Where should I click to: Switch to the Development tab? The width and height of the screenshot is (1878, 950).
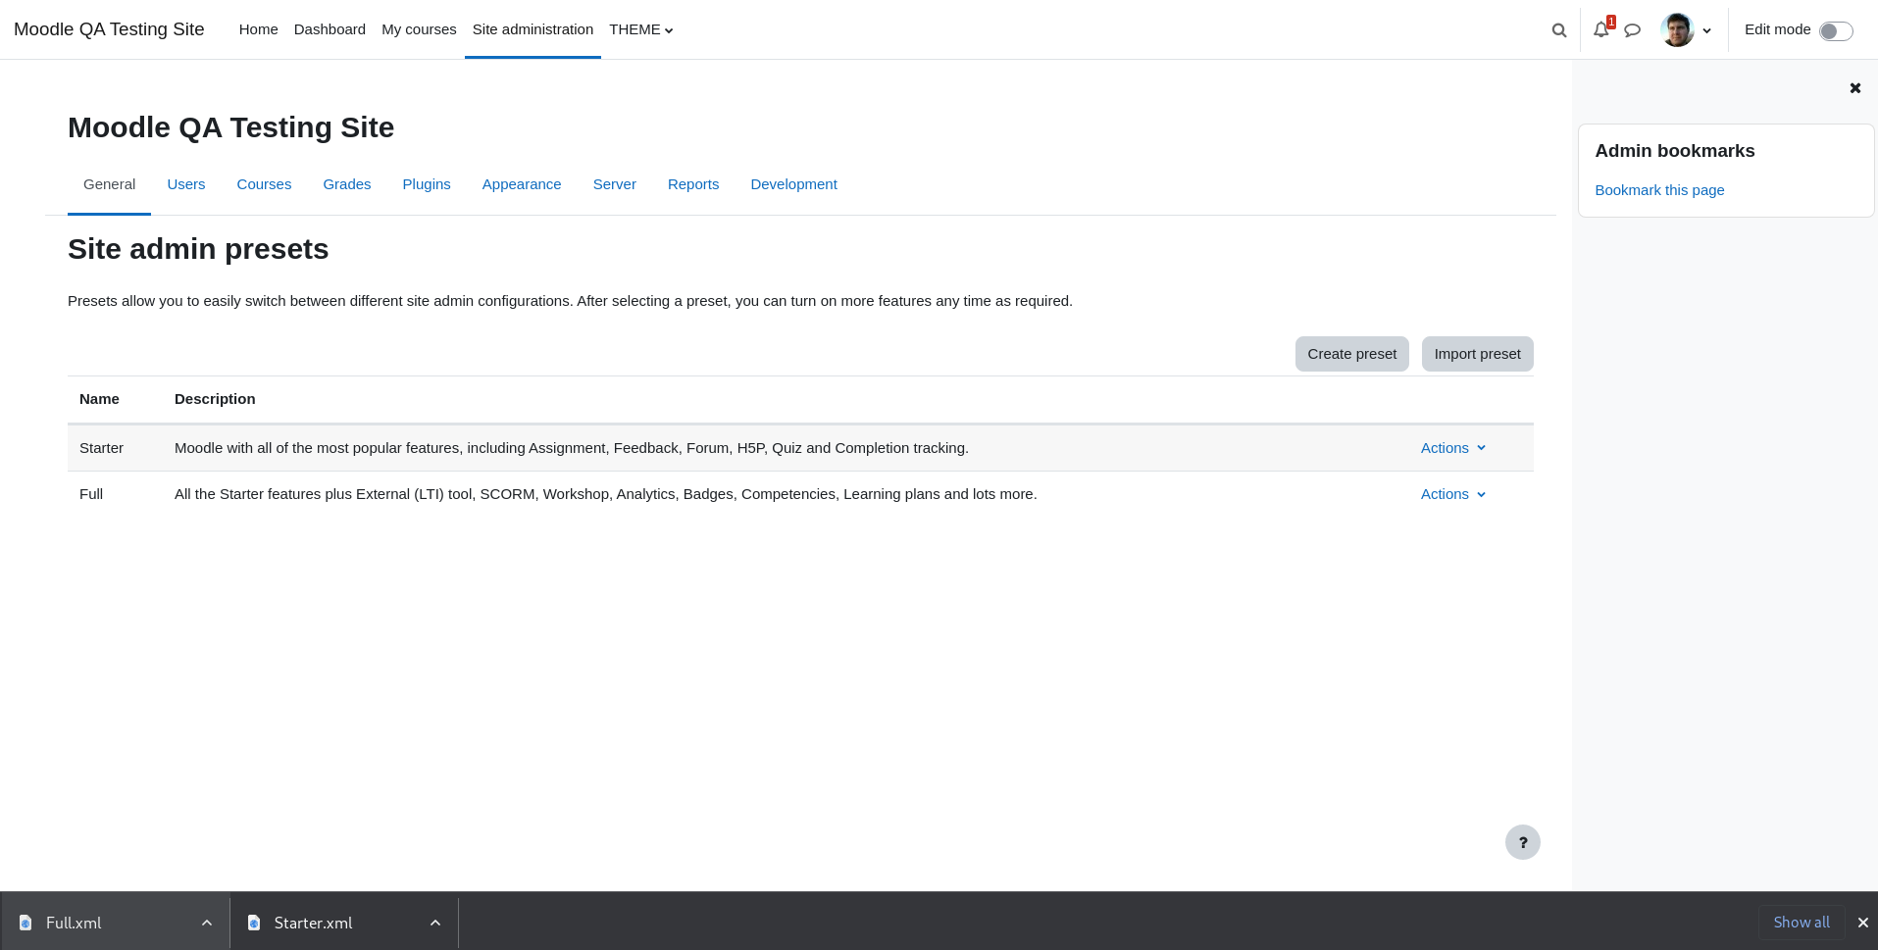tap(793, 184)
